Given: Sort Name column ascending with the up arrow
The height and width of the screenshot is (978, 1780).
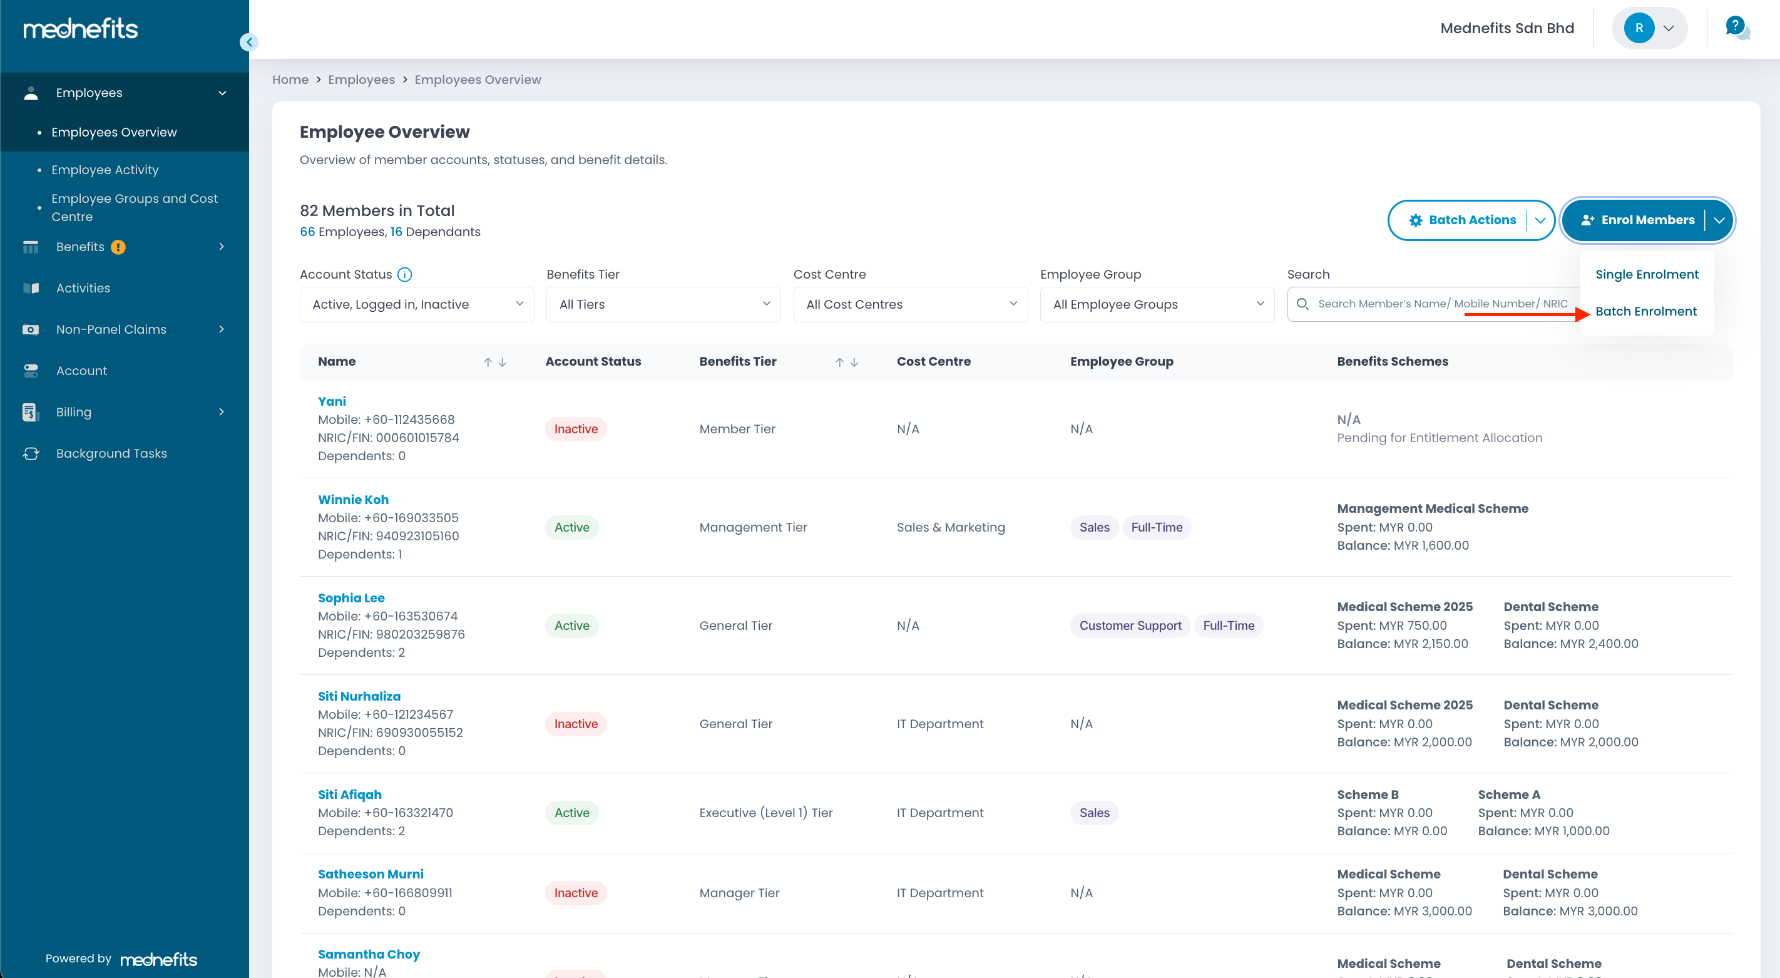Looking at the screenshot, I should (488, 361).
